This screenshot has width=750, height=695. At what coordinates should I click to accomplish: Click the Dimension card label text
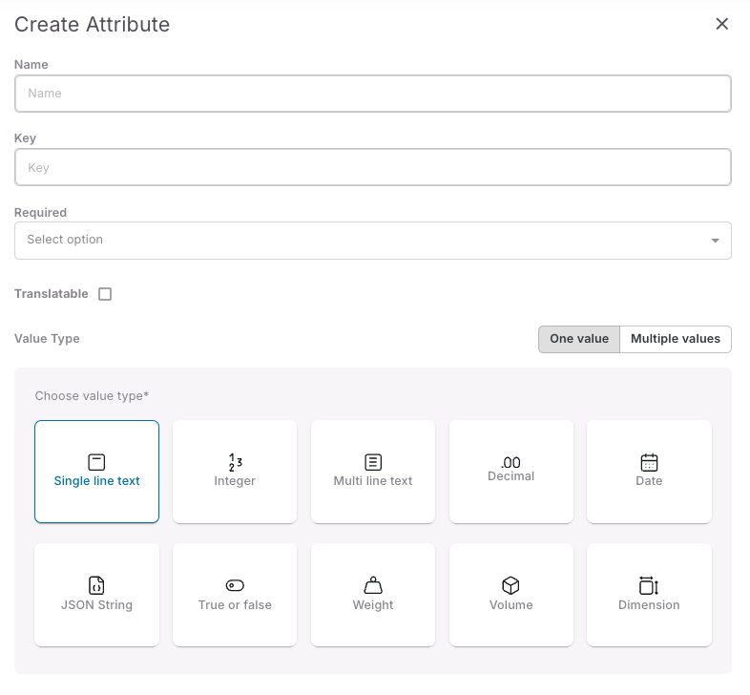(649, 605)
